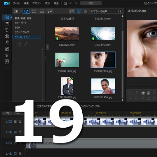
Task: Undo the last action
Action: coord(71,3)
